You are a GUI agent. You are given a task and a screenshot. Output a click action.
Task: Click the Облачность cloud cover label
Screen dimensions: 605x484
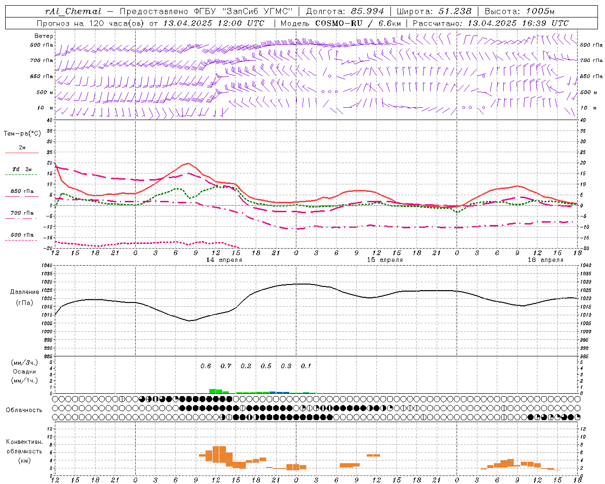24,410
